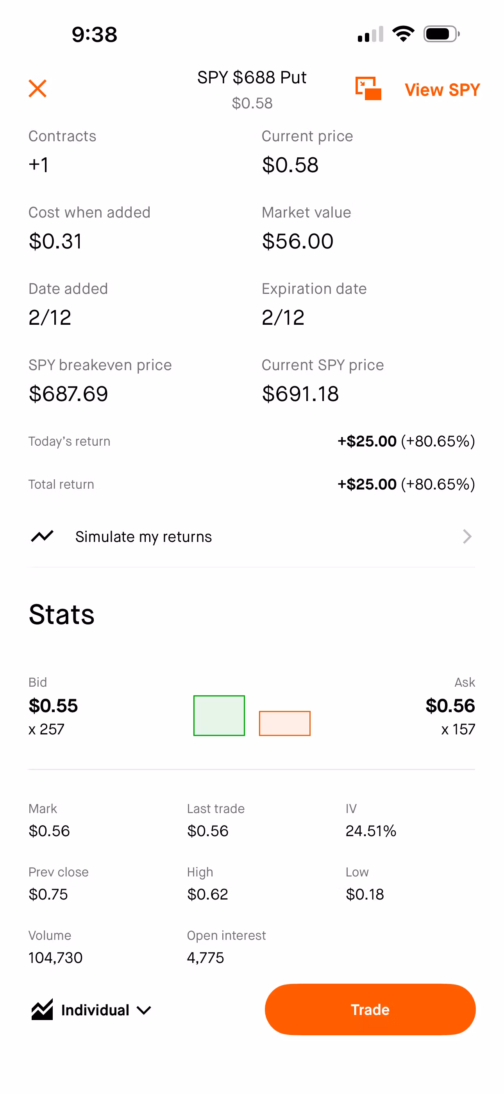The height and width of the screenshot is (1094, 504).
Task: Tap the SPY $688 Put title
Action: coord(252,77)
